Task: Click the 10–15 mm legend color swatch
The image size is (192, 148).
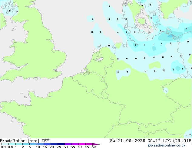Action: (40, 144)
